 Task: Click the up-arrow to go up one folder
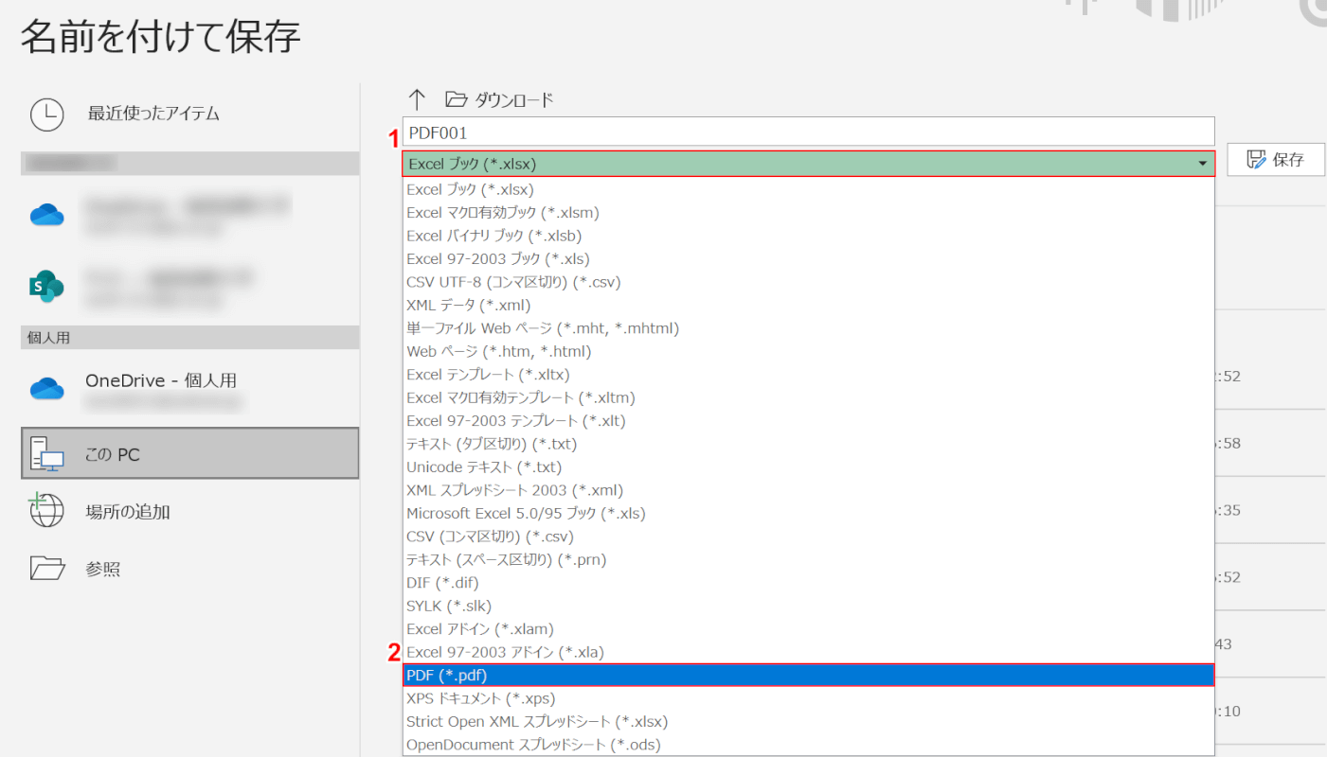click(x=417, y=99)
